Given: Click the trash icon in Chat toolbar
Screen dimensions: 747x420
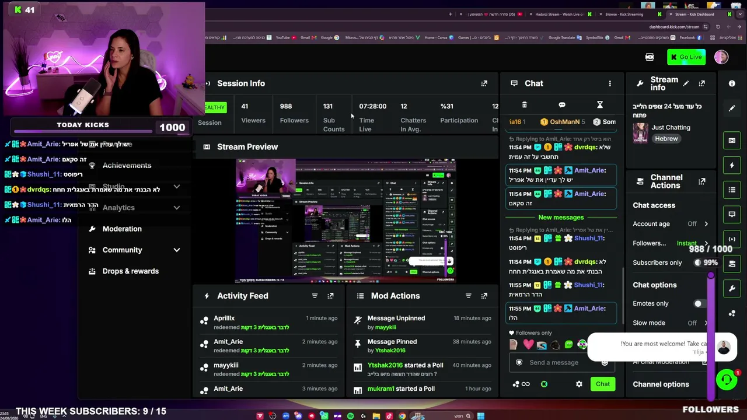Looking at the screenshot, I should (524, 105).
